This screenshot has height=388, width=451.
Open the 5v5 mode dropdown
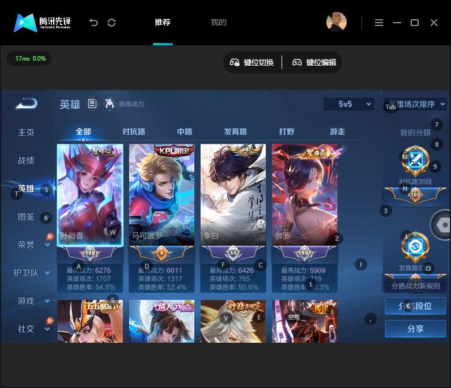[x=349, y=104]
